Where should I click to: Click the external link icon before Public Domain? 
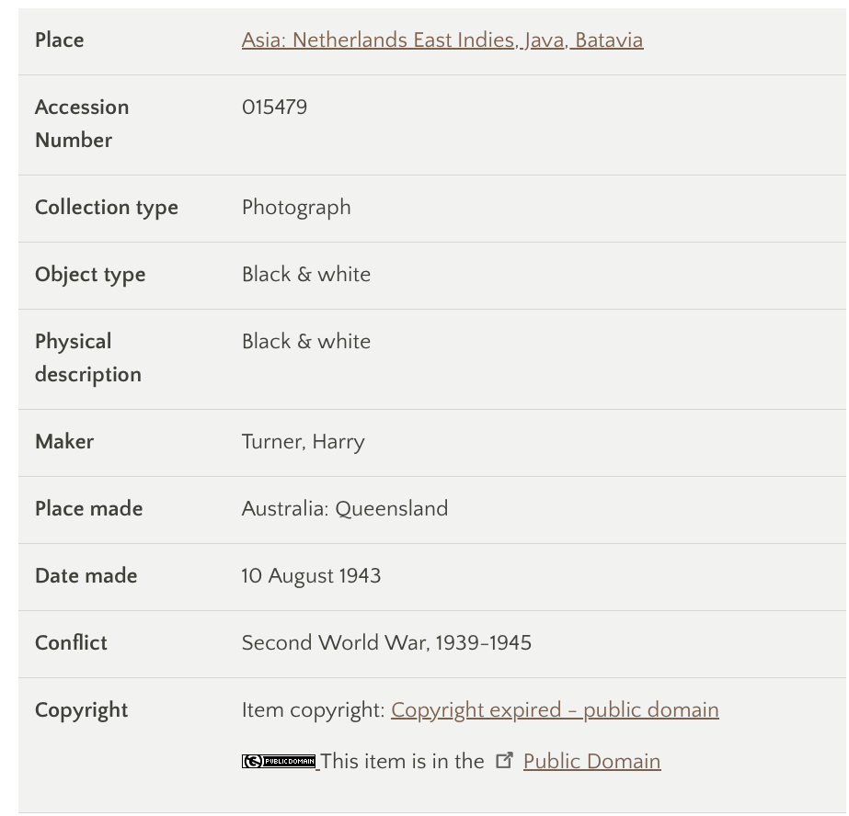504,760
